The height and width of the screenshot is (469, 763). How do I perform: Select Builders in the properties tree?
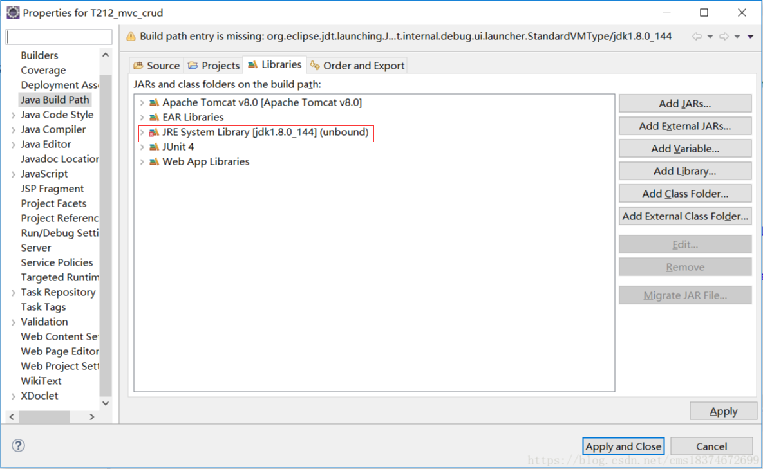click(x=39, y=55)
